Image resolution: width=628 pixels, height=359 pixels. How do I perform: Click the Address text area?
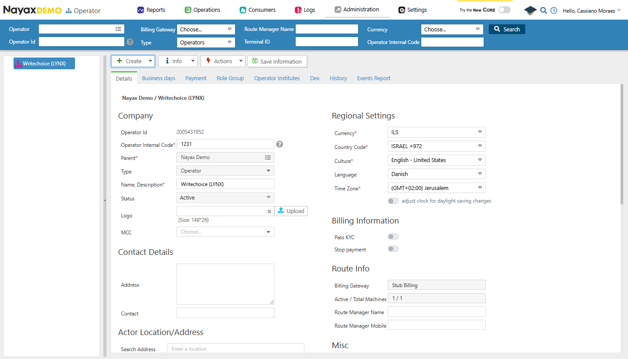[225, 284]
